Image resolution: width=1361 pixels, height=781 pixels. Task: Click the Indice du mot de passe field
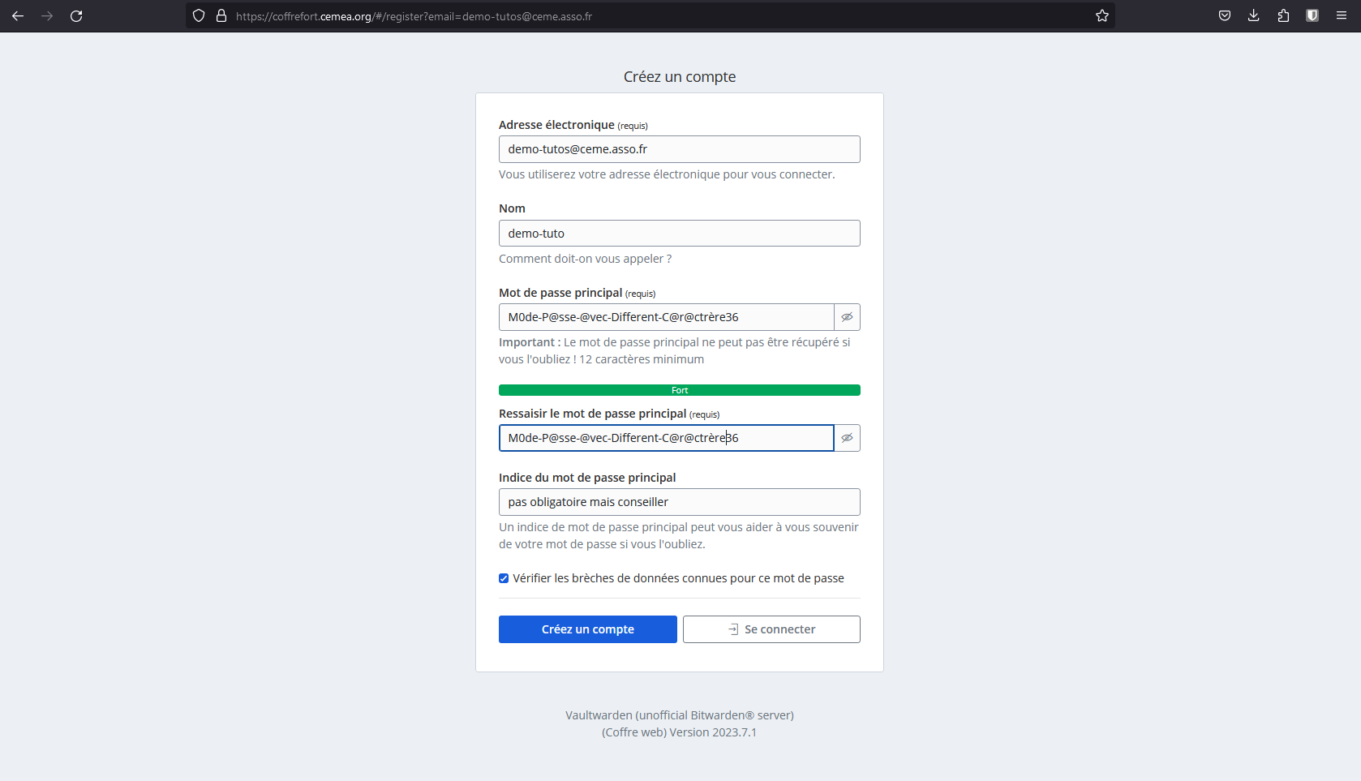[x=680, y=502]
